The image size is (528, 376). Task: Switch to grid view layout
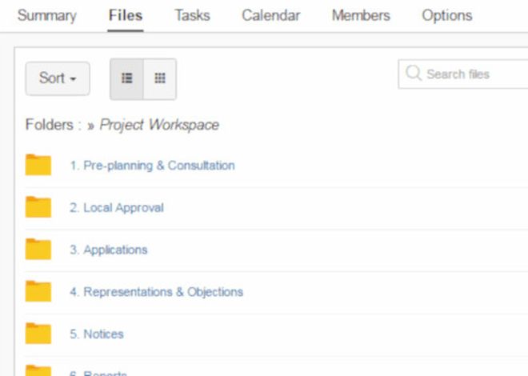pos(160,78)
